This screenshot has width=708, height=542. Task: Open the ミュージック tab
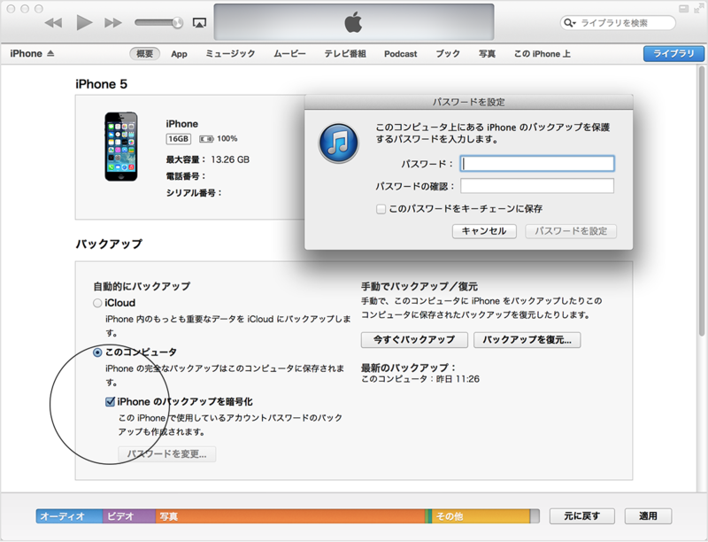[230, 54]
